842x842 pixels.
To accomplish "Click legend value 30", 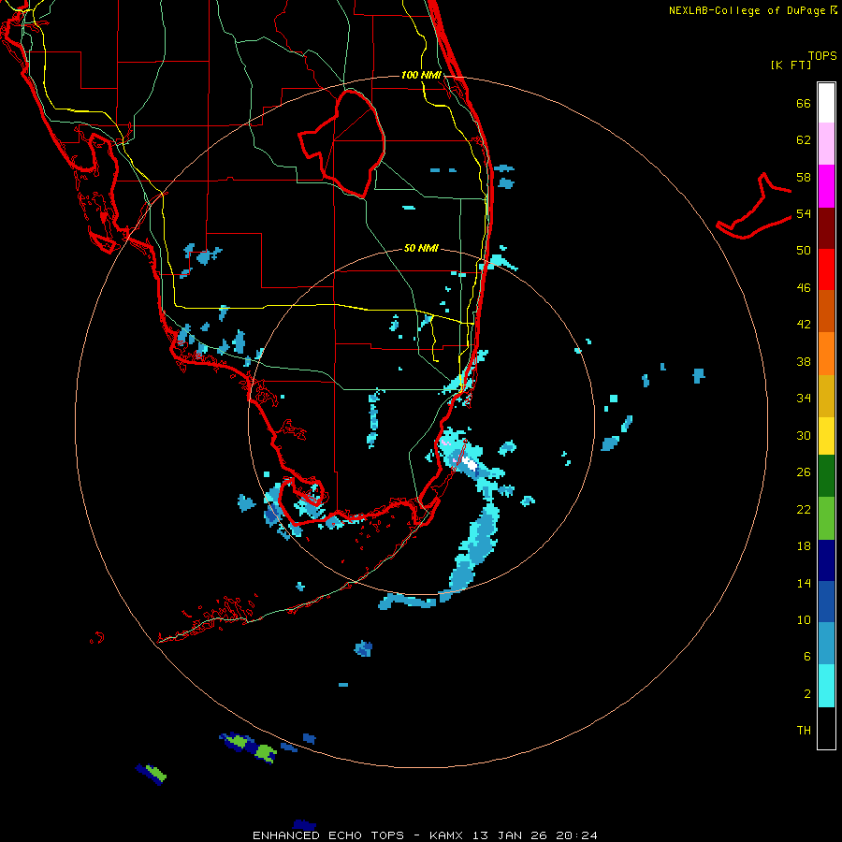I will (804, 435).
